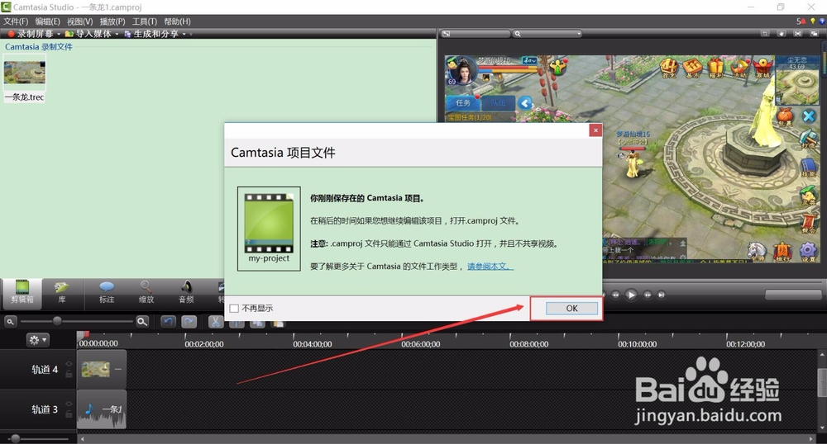This screenshot has height=444, width=827.
Task: Click the Camtasia Studio title bar icon
Action: [6, 7]
